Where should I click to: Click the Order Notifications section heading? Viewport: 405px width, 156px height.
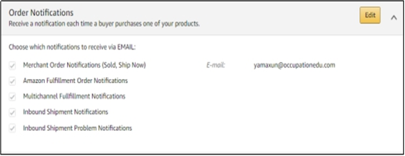click(x=41, y=13)
